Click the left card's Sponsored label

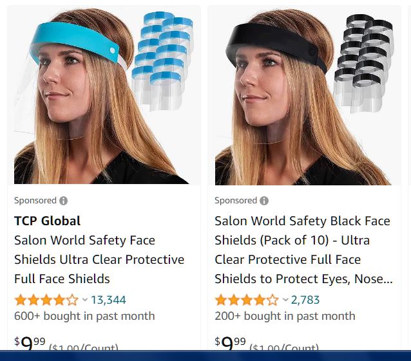(x=35, y=201)
